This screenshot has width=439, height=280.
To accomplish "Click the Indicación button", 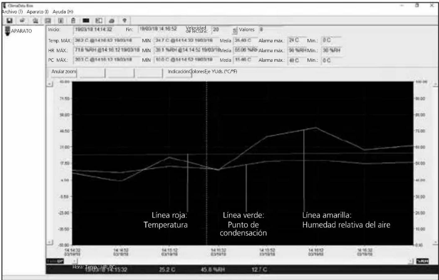I will pyautogui.click(x=178, y=72).
